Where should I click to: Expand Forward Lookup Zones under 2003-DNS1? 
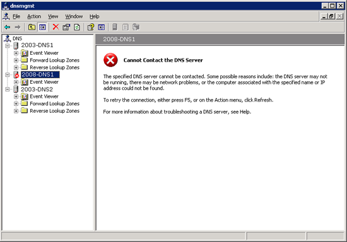16,60
